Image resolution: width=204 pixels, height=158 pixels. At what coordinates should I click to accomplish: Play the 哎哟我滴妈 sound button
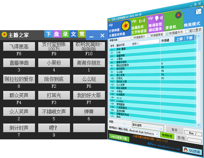[x=89, y=46]
